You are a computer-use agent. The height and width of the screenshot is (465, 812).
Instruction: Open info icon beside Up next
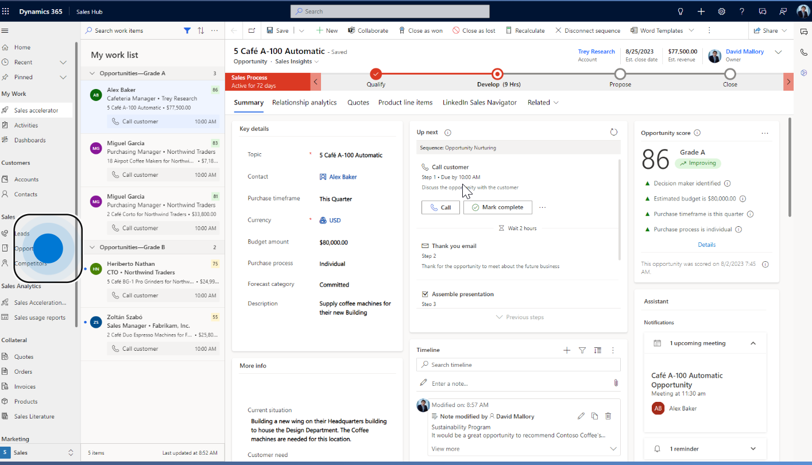tap(448, 133)
